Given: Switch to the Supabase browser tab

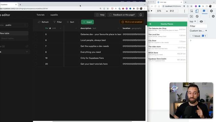Looking at the screenshot, I should tap(9, 4).
